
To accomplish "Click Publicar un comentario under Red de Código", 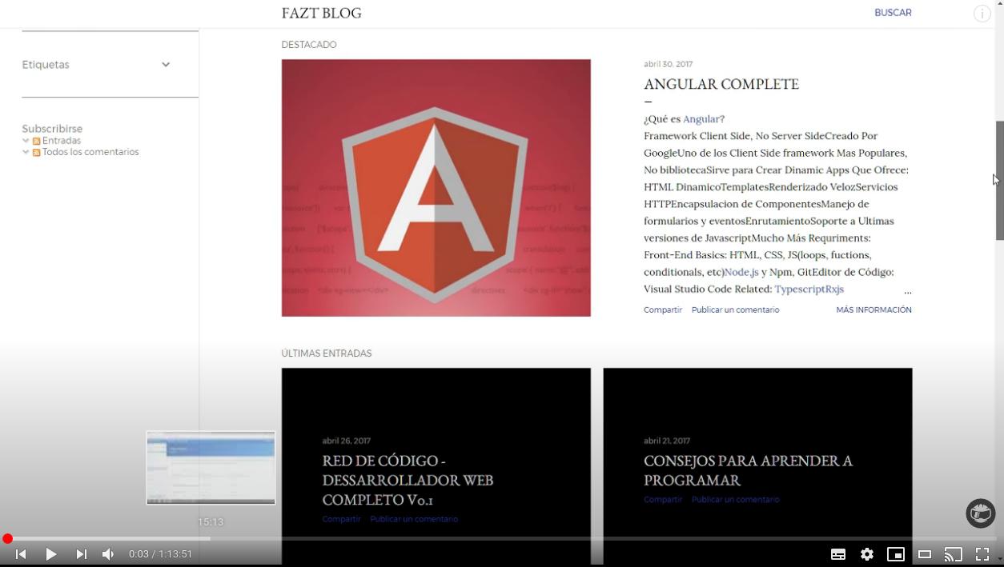I will [x=414, y=519].
